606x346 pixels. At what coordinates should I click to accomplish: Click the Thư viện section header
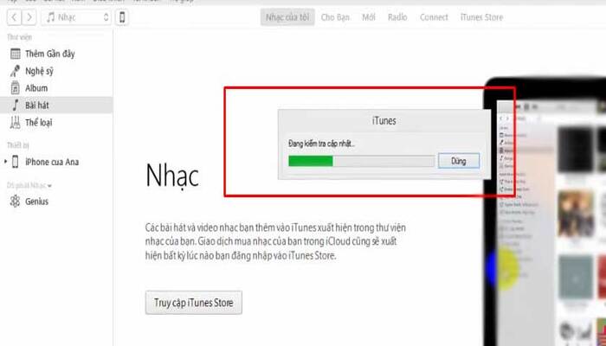coord(19,37)
